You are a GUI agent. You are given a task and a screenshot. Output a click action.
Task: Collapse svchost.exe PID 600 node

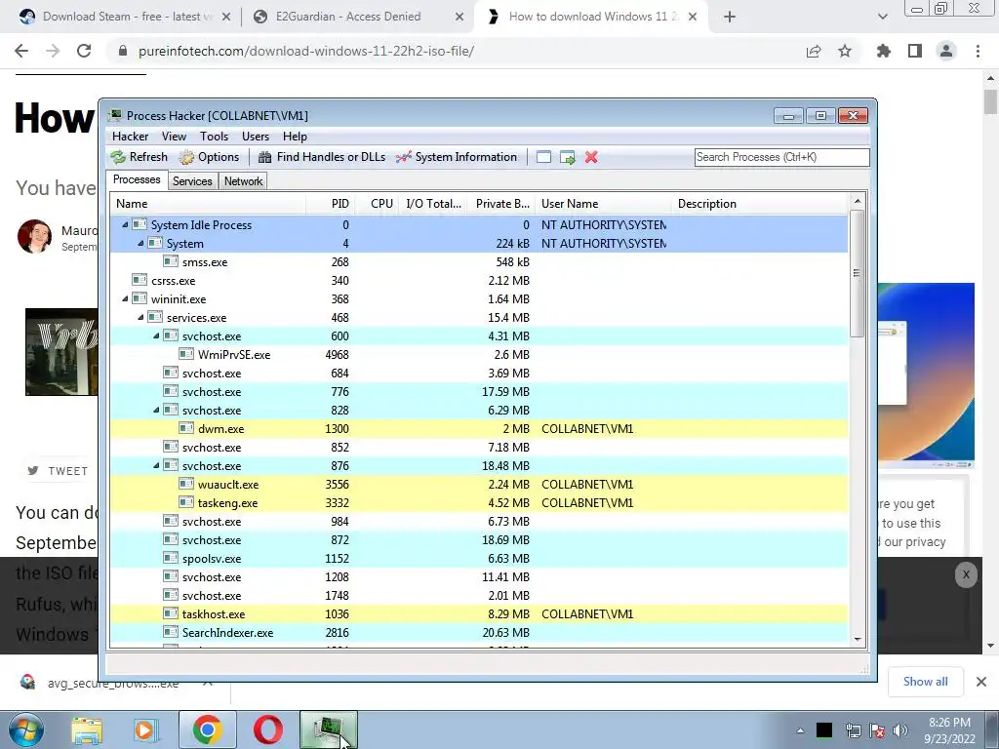(157, 335)
